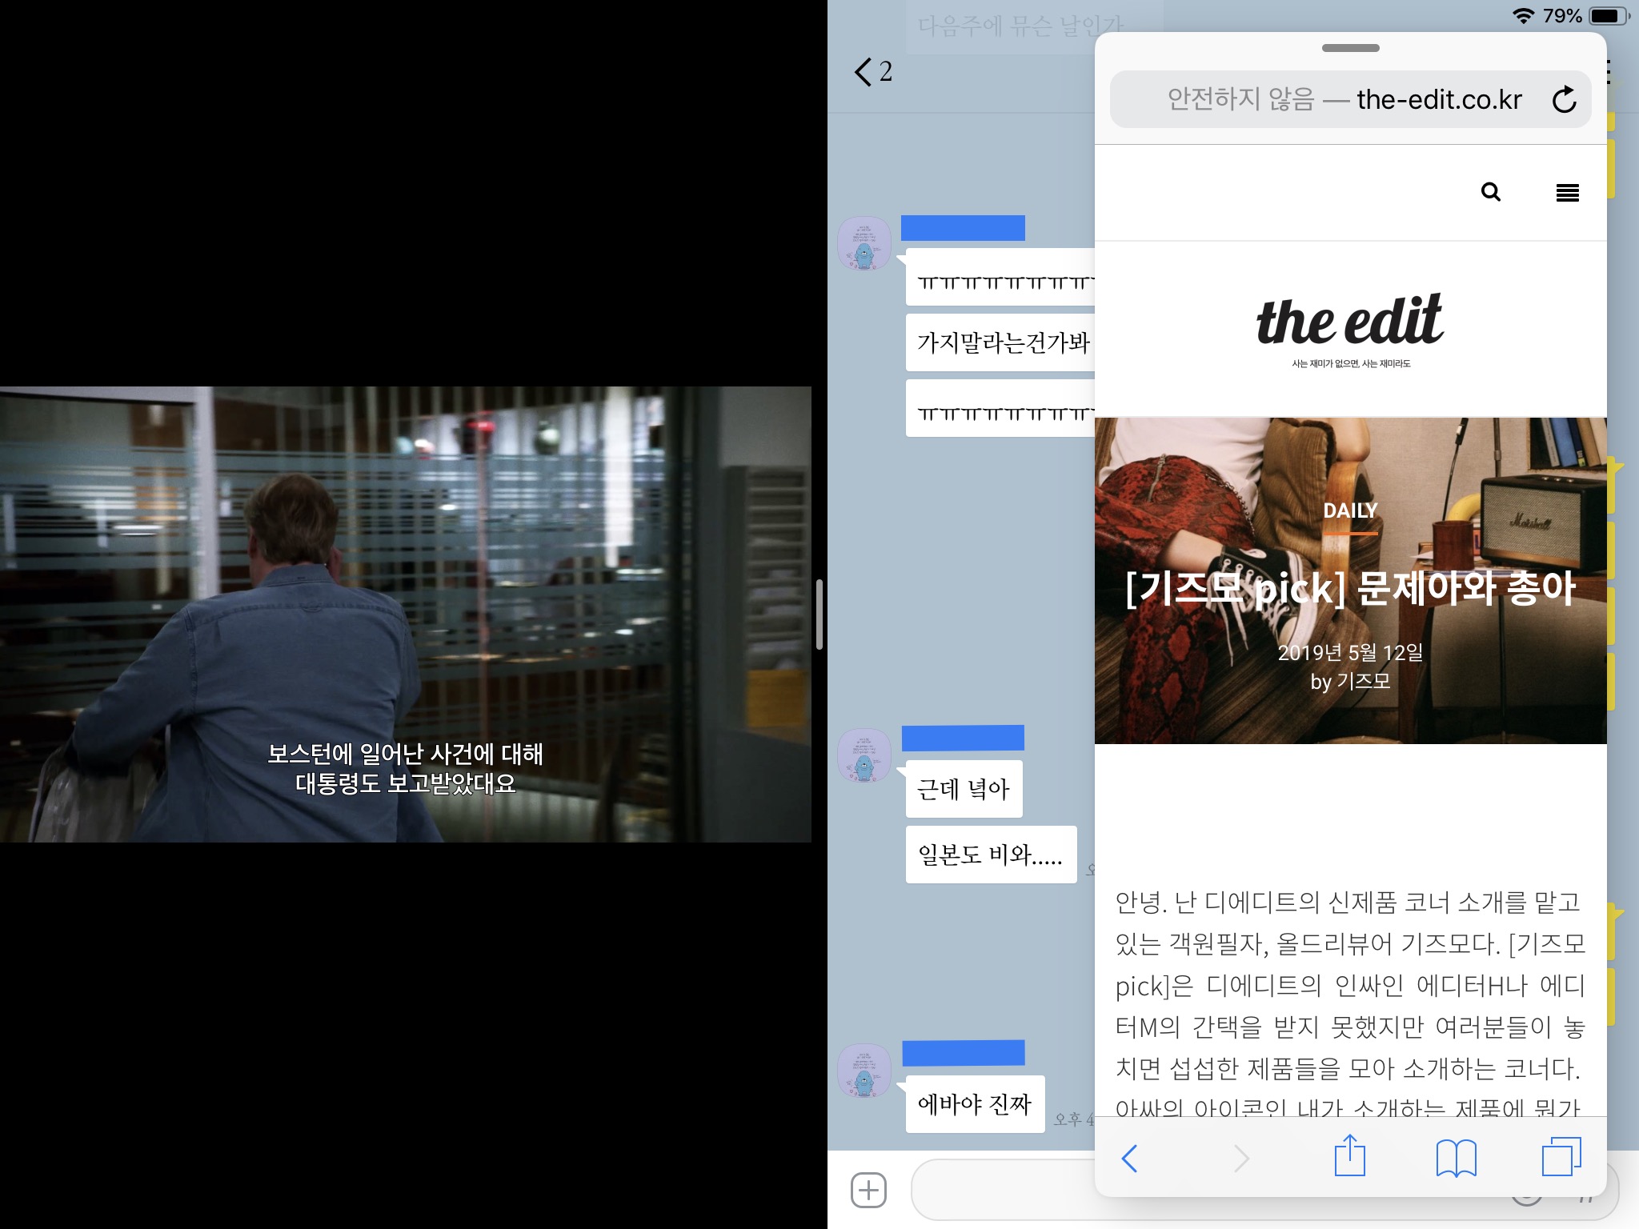Tap the video playing on the left

click(405, 614)
